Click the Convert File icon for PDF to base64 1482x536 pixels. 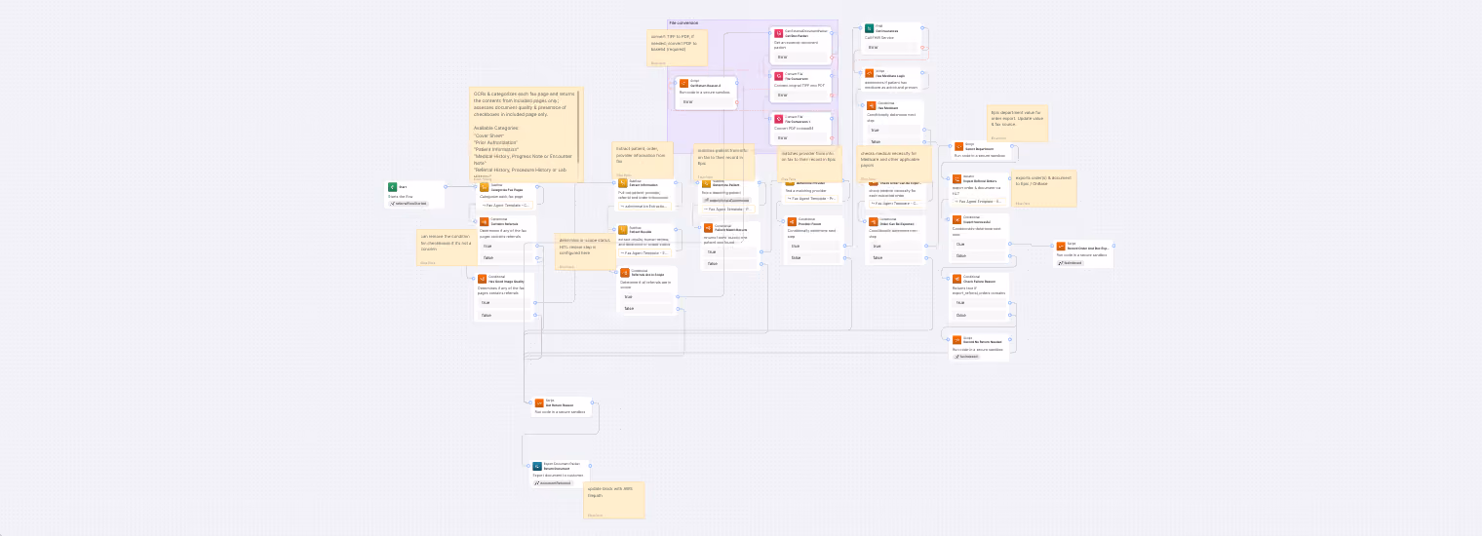779,119
